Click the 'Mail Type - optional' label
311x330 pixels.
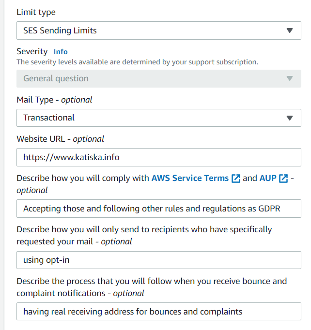(54, 100)
